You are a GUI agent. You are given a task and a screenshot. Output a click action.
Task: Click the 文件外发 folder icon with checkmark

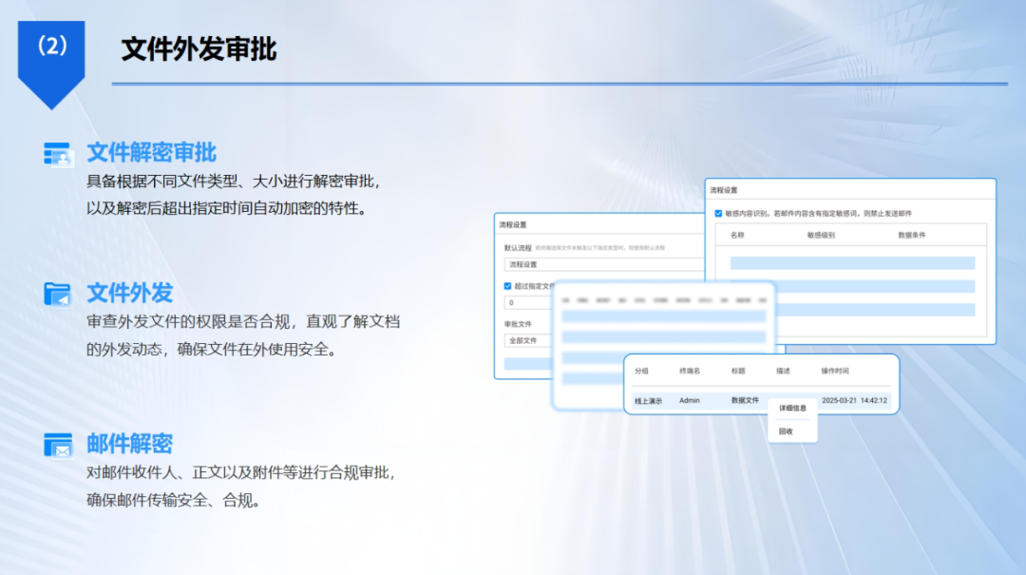[59, 294]
